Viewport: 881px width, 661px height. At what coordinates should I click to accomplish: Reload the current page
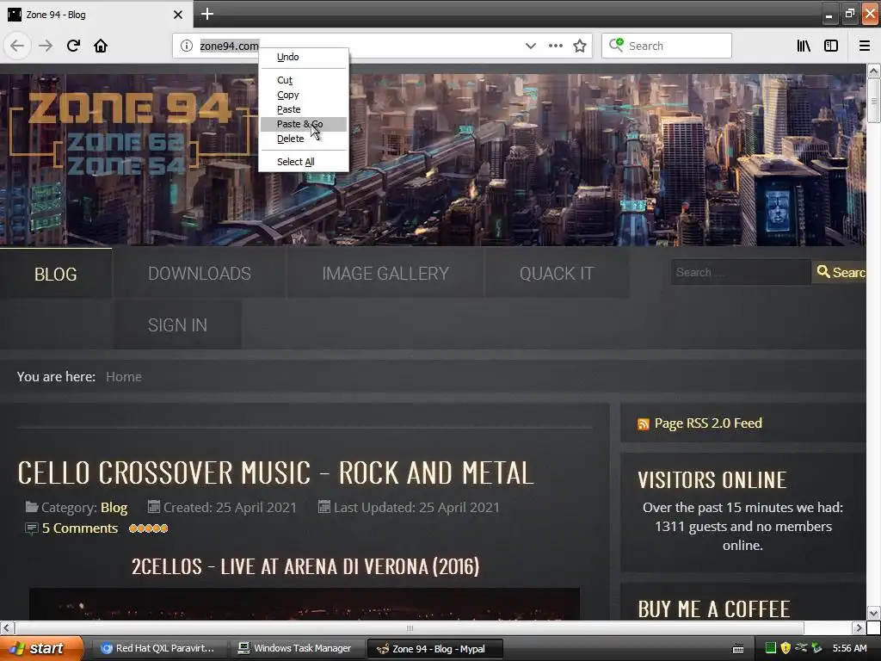[x=73, y=46]
